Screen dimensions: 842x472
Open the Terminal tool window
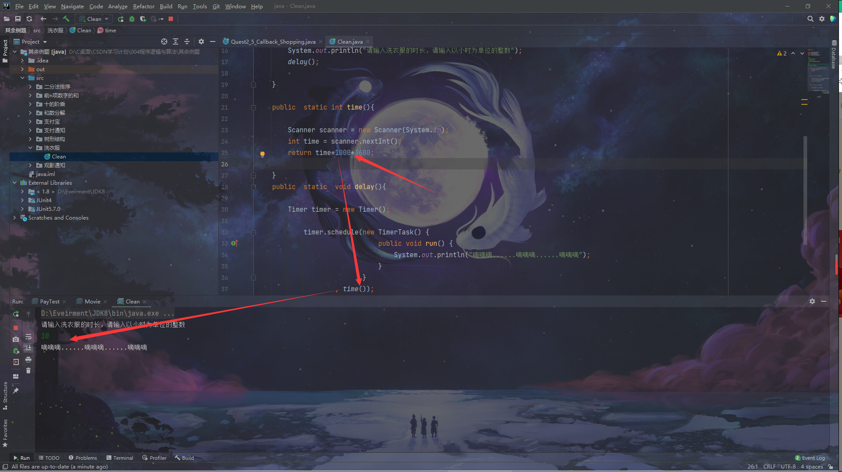point(120,458)
